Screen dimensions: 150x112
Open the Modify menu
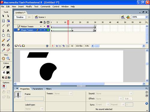click(29, 7)
